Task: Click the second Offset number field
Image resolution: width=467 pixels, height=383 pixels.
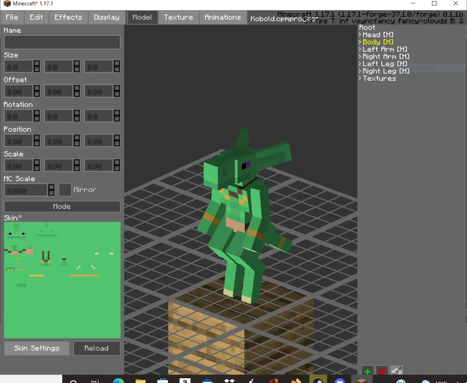Action: pyautogui.click(x=59, y=91)
